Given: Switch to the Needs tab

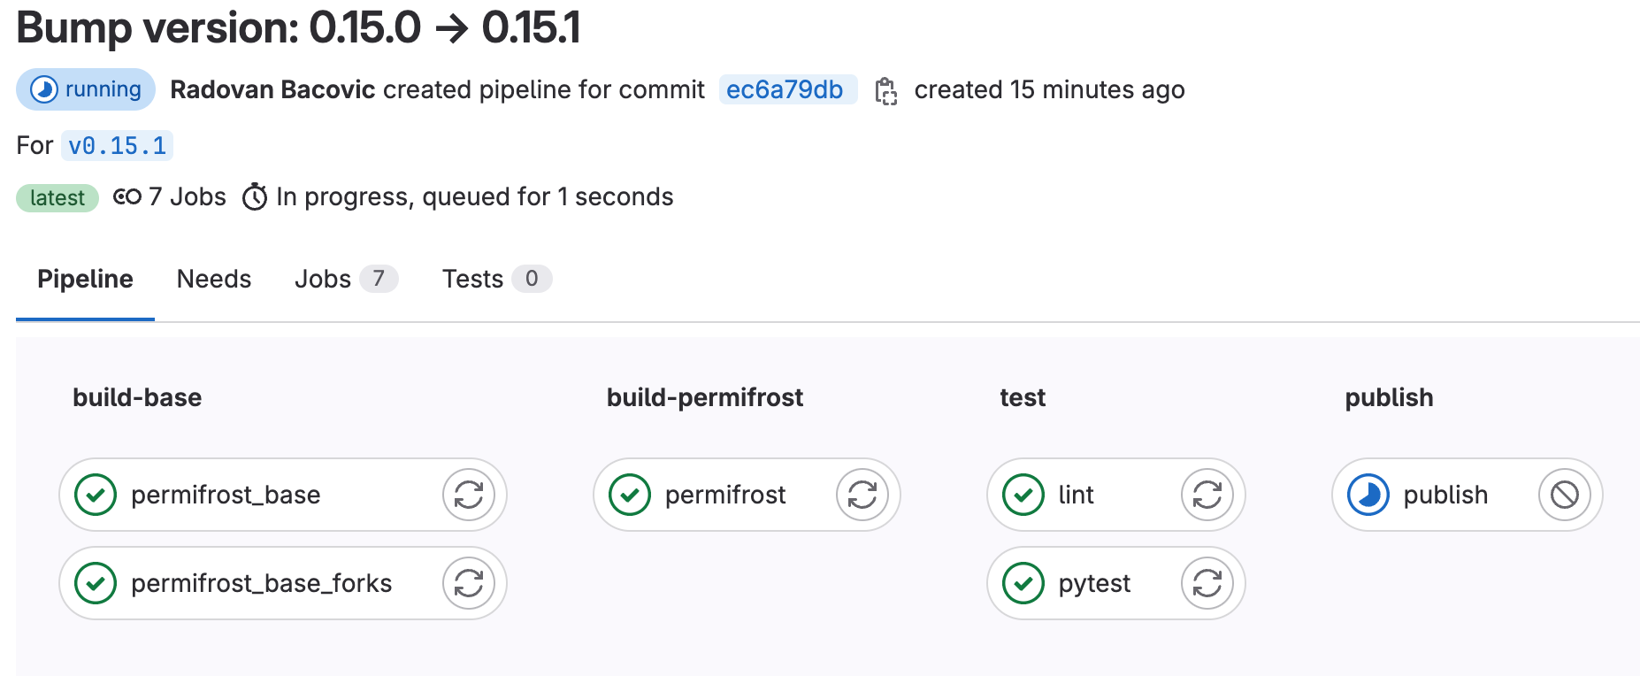Looking at the screenshot, I should [214, 279].
